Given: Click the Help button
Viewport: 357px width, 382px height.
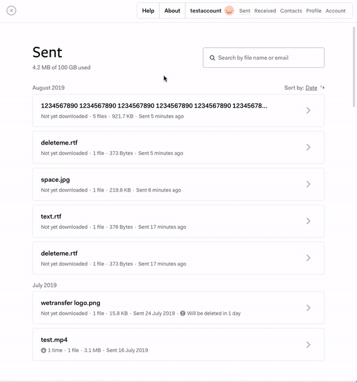Looking at the screenshot, I should point(148,11).
